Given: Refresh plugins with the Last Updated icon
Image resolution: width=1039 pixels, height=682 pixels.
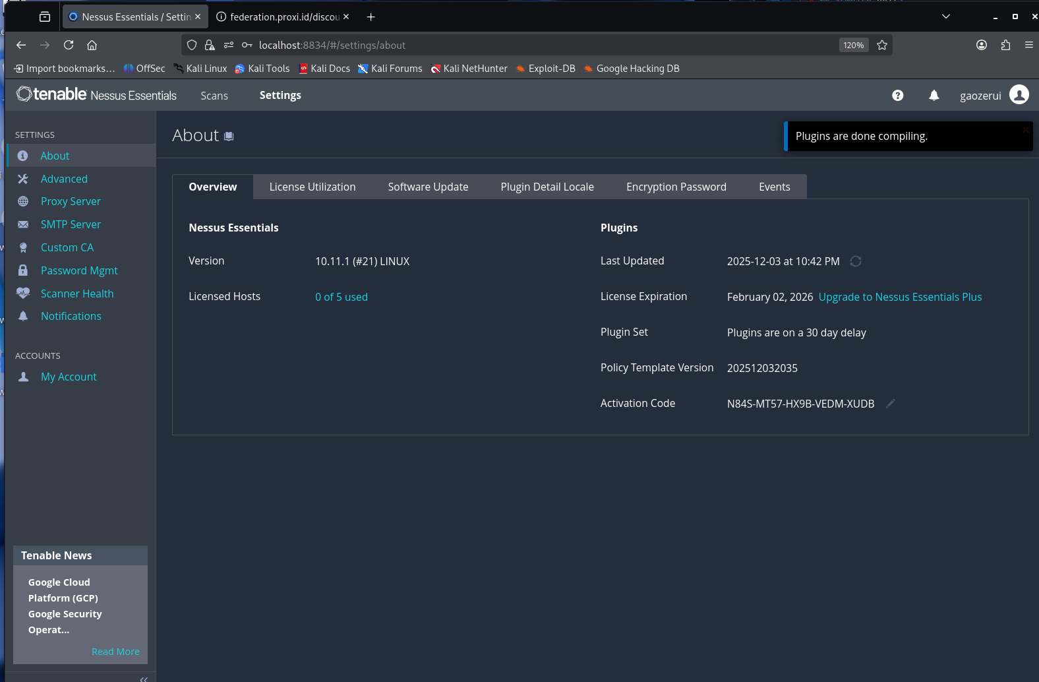Looking at the screenshot, I should (856, 261).
